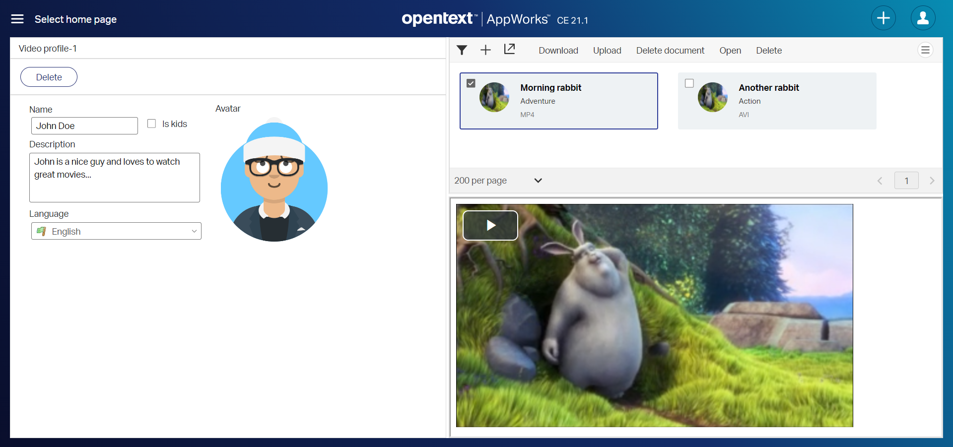Click the Name input field
Image resolution: width=953 pixels, height=447 pixels.
[84, 126]
